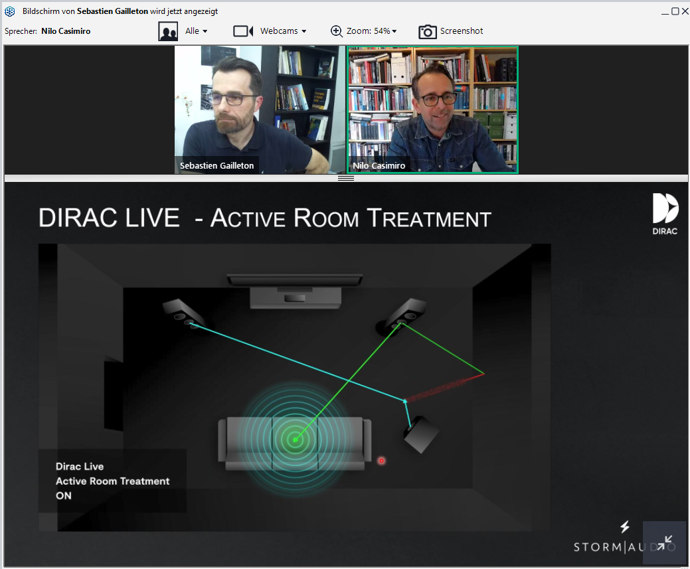Open the Zoom: 54% dropdown
This screenshot has width=690, height=569.
point(372,31)
